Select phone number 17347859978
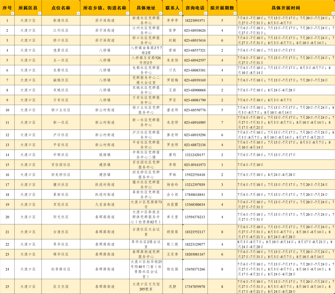The width and height of the screenshot is (335, 294). click(195, 287)
